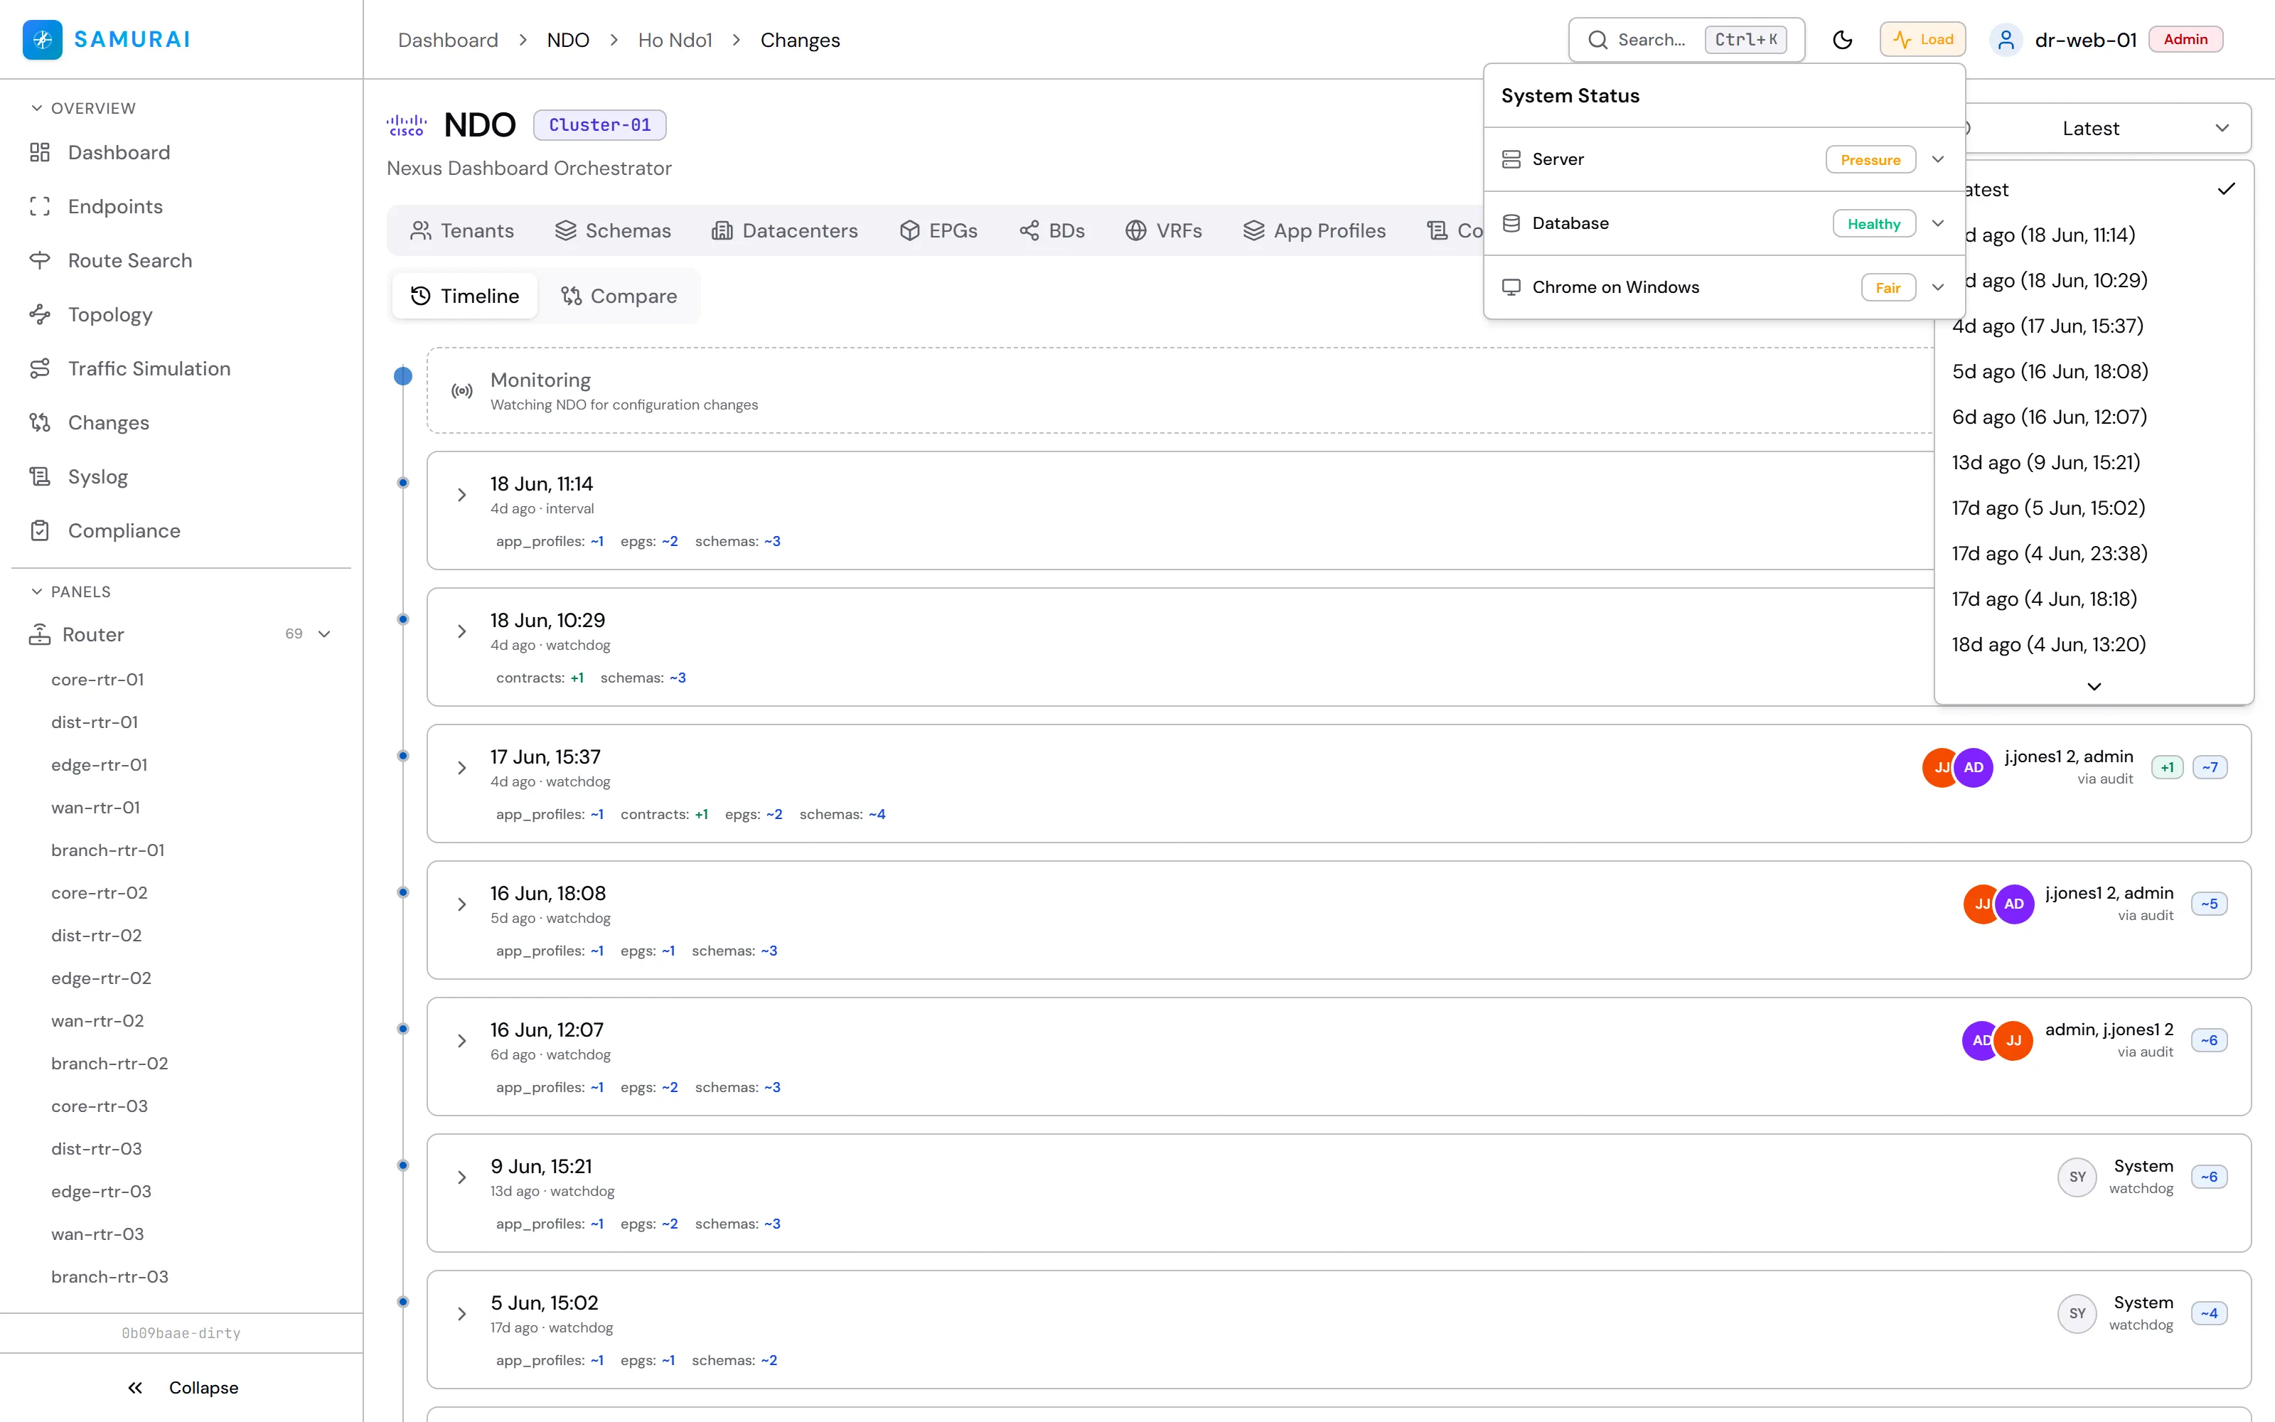Toggle dark mode moon icon
This screenshot has height=1422, width=2275.
[1843, 40]
